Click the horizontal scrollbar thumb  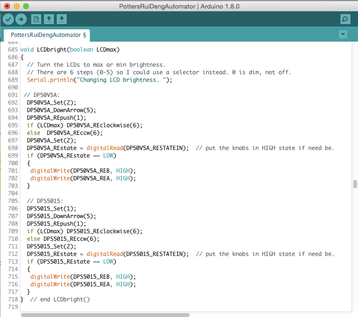coord(105,315)
